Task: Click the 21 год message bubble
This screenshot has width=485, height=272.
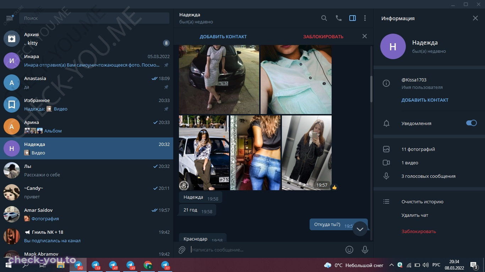Action: (197, 210)
